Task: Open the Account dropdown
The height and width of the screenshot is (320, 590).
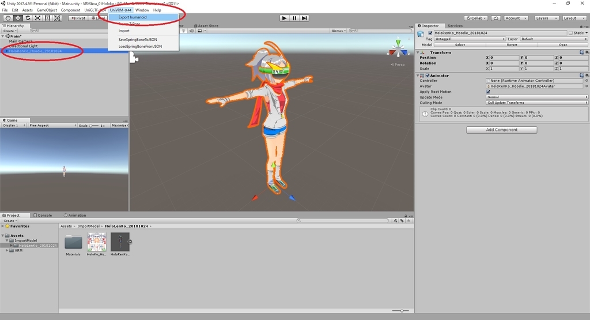Action: 516,18
